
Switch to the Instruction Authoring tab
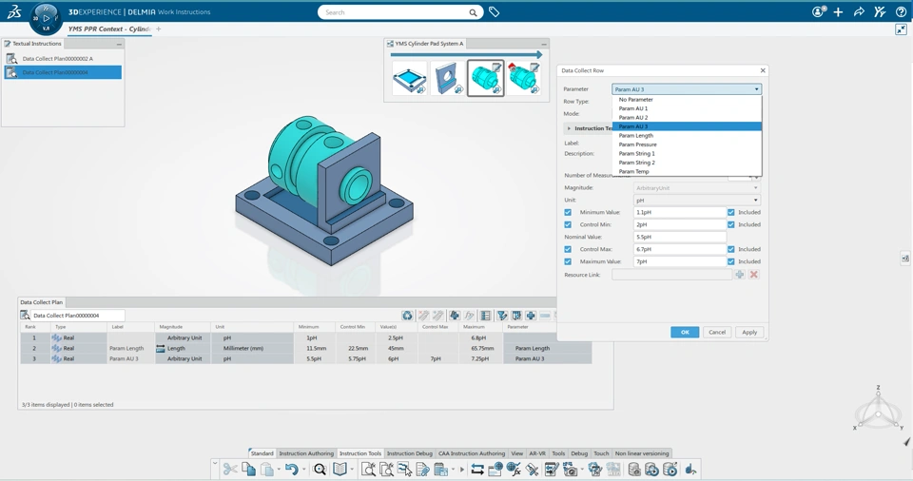pyautogui.click(x=306, y=453)
